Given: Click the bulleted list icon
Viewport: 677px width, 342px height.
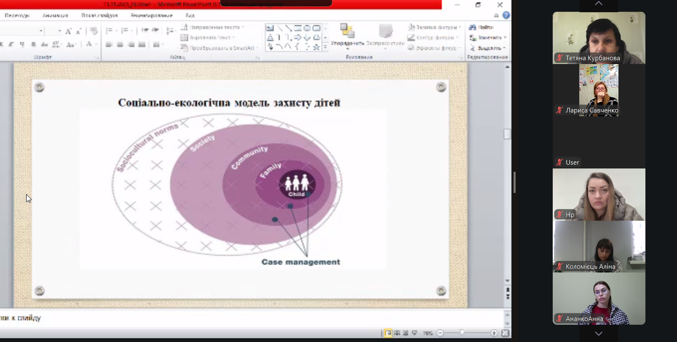Looking at the screenshot, I should tap(109, 30).
